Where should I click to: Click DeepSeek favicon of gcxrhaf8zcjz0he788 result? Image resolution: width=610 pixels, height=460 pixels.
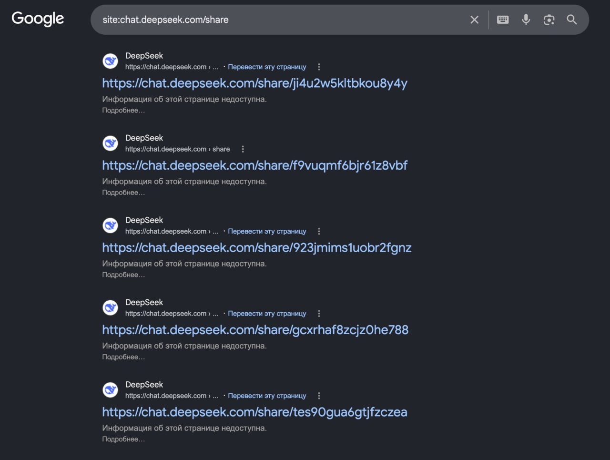tap(111, 307)
